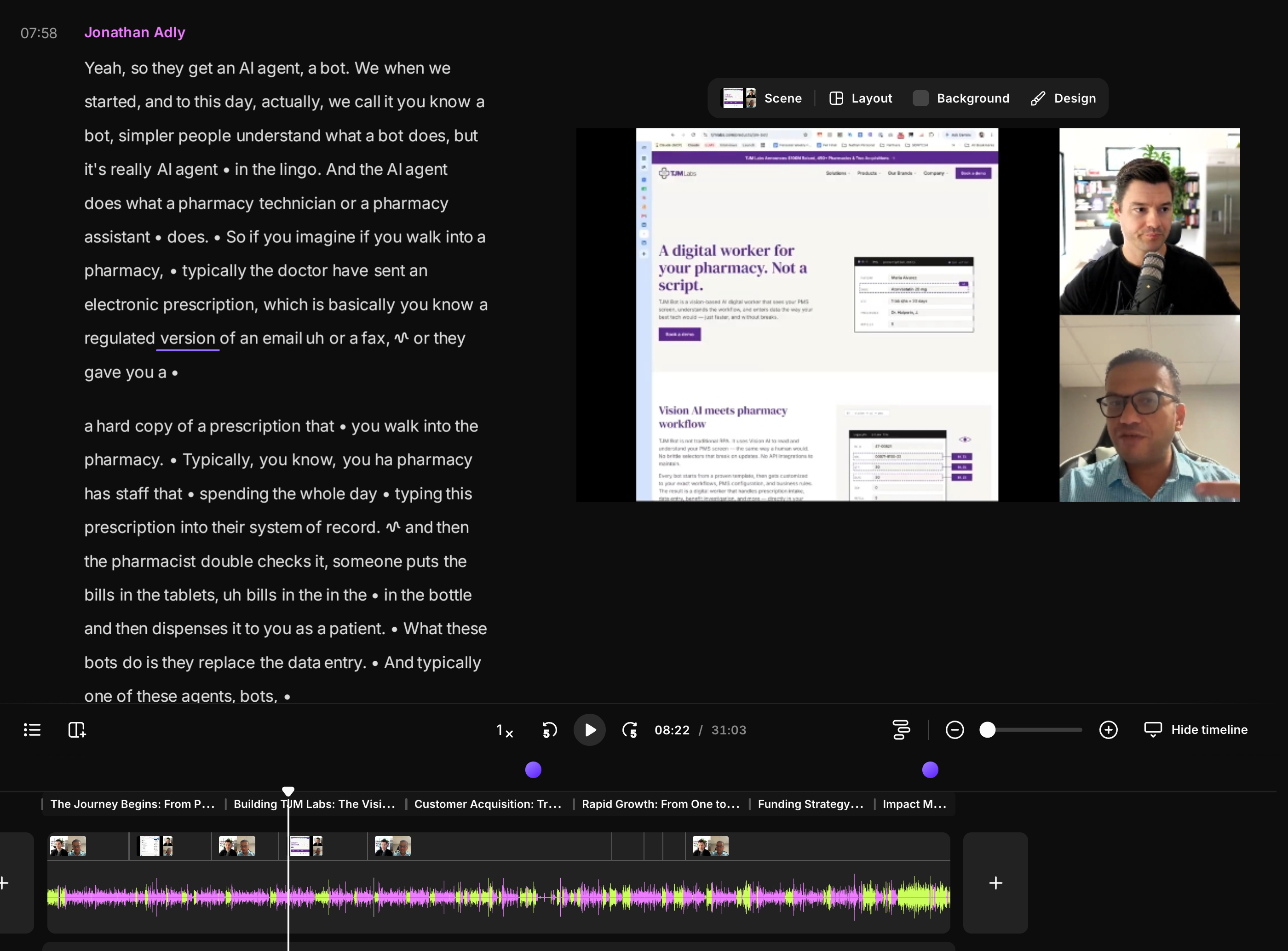Open the Layout options
This screenshot has height=951, width=1288.
pos(861,98)
